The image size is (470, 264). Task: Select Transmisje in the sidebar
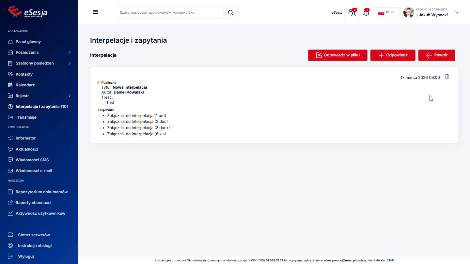[x=26, y=117]
